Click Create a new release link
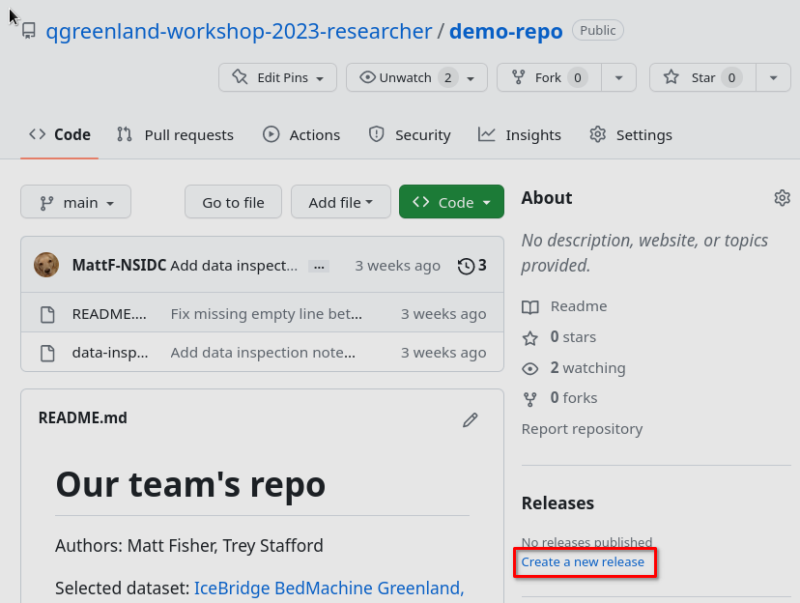800x603 pixels. tap(583, 561)
